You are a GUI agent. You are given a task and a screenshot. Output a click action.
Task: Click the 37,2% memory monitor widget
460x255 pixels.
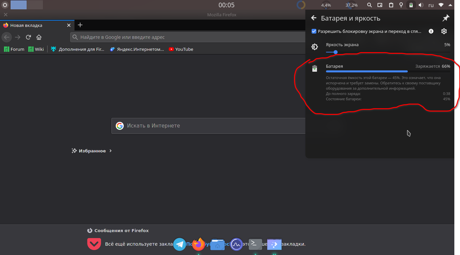point(352,5)
